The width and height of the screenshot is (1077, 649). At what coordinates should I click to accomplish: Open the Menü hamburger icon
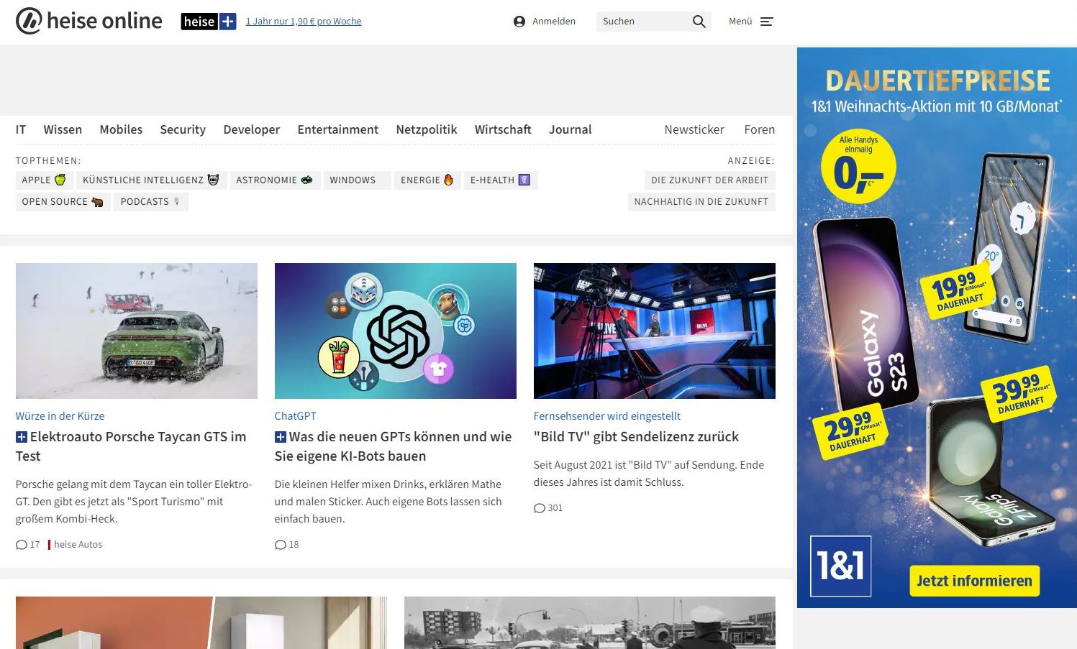[766, 22]
